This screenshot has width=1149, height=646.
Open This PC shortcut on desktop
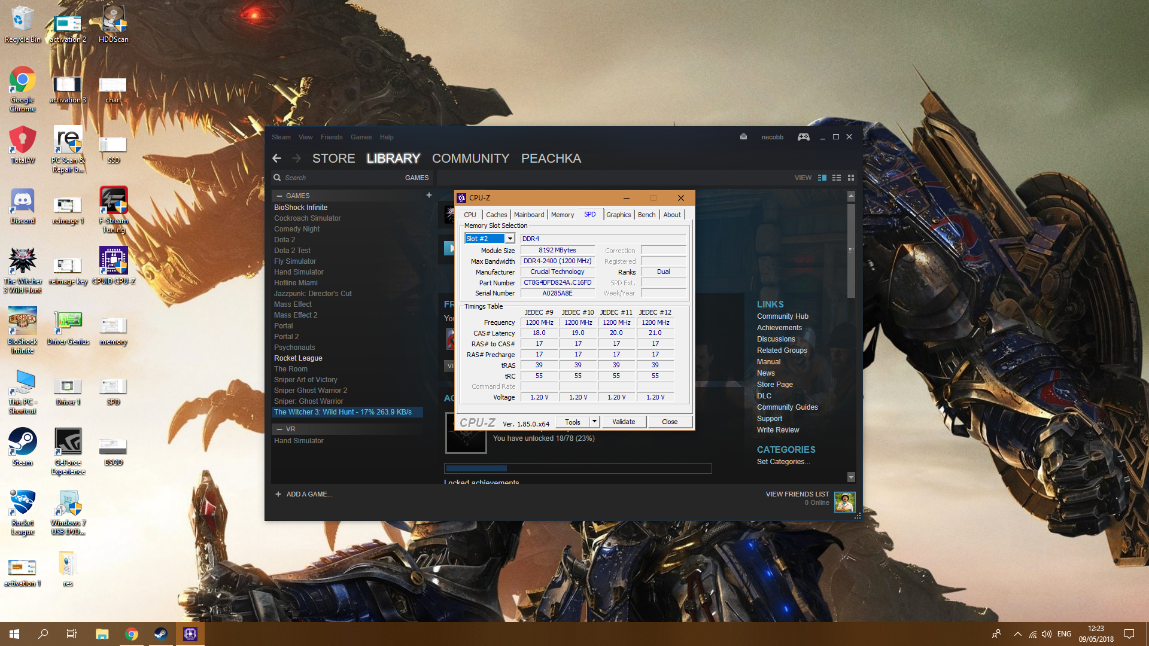[23, 391]
